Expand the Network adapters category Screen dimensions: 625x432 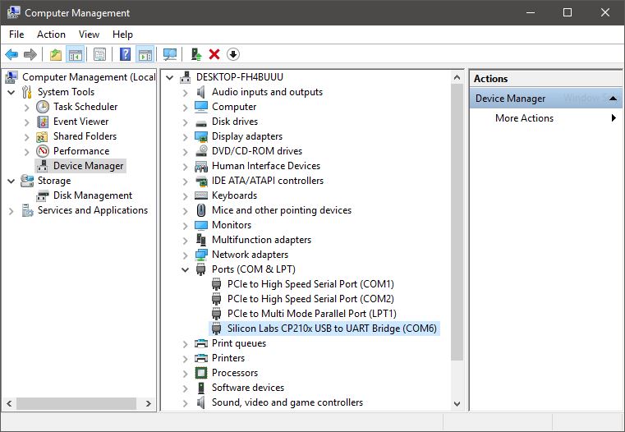pyautogui.click(x=186, y=255)
